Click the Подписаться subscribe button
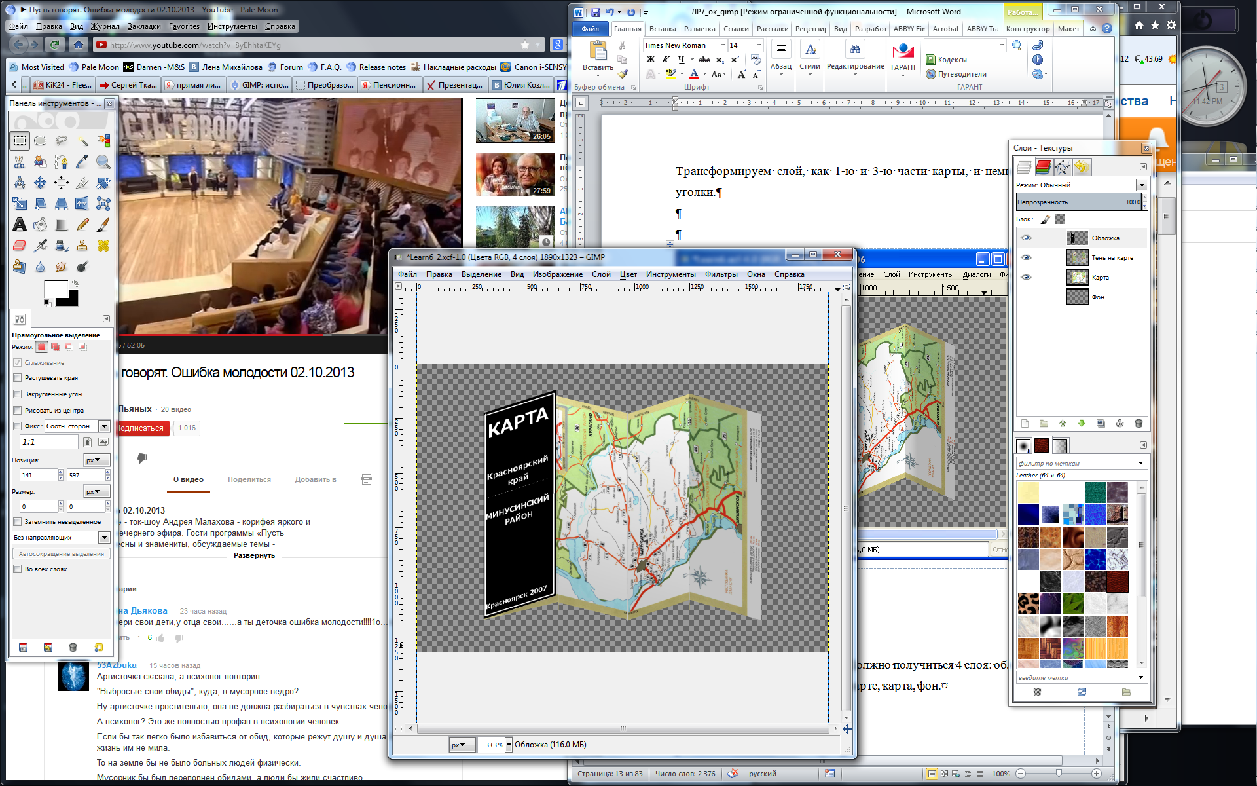 (x=141, y=428)
